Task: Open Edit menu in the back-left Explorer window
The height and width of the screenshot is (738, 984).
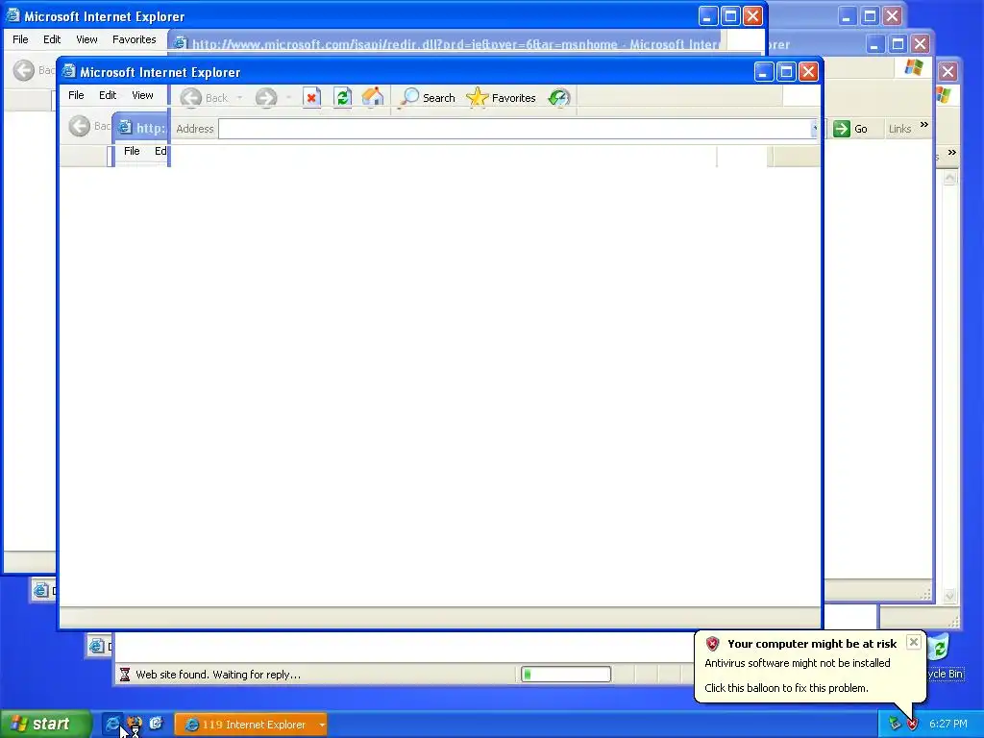Action: click(x=52, y=39)
